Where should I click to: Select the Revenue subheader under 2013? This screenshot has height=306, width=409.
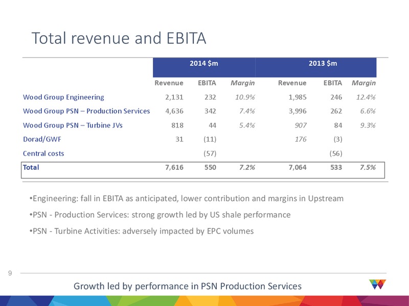pyautogui.click(x=292, y=83)
